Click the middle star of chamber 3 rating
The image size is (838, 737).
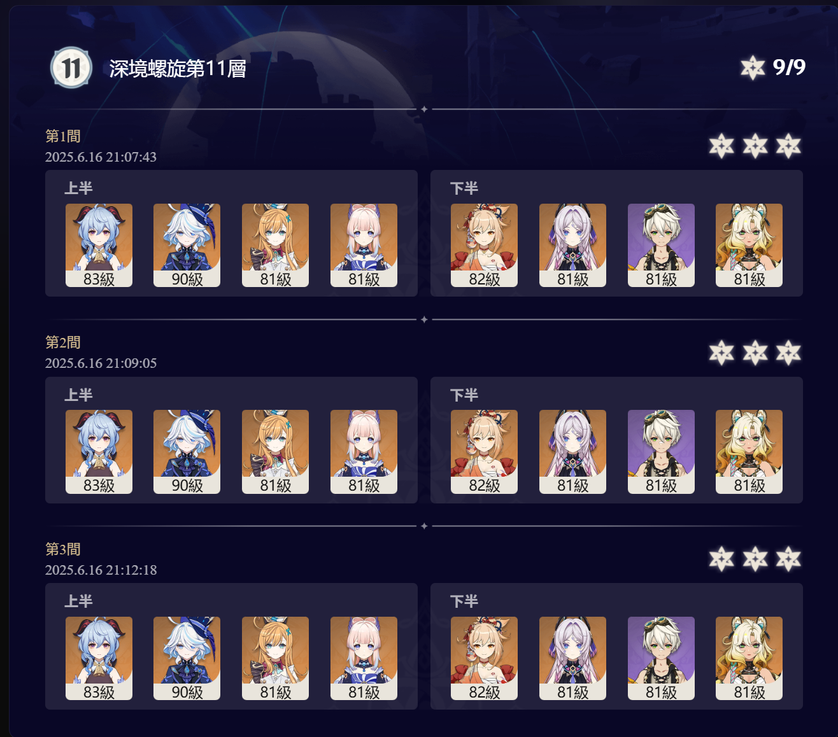[x=755, y=559]
